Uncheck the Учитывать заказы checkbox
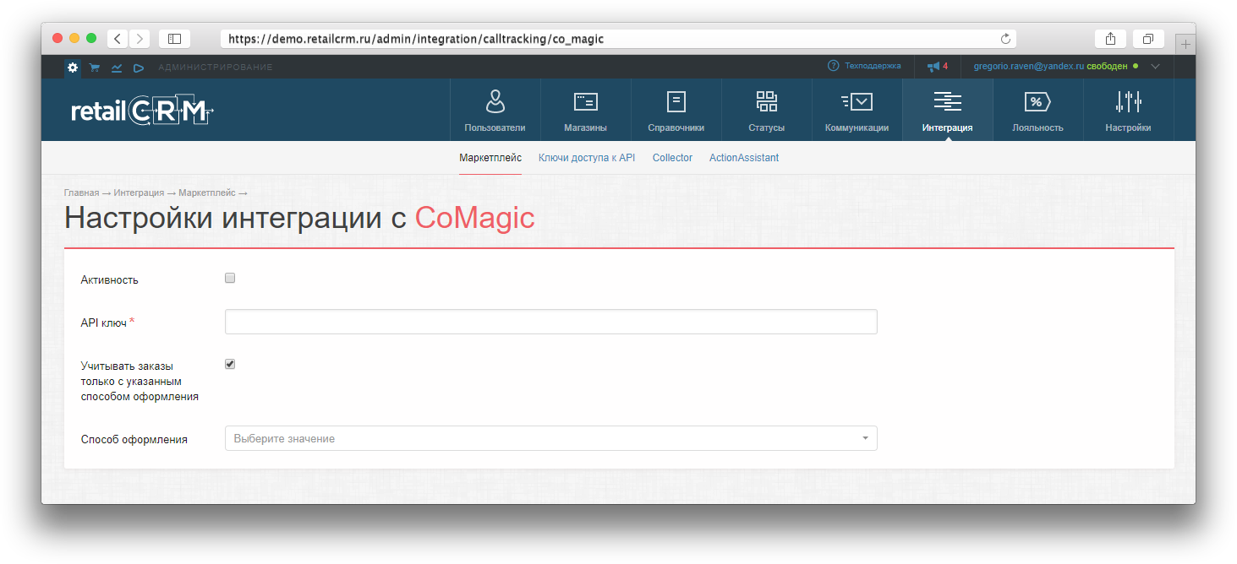Viewport: 1237px width, 564px height. pyautogui.click(x=230, y=365)
